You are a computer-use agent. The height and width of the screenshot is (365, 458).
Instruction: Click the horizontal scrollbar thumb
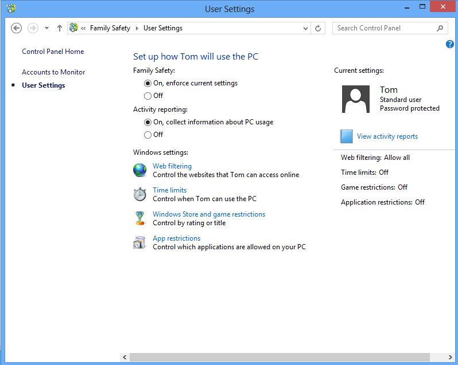[280, 357]
